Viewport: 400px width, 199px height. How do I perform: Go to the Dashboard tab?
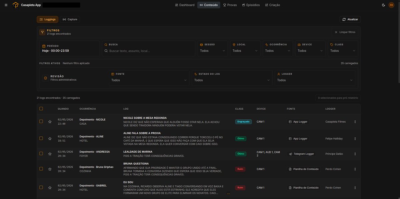click(x=185, y=5)
